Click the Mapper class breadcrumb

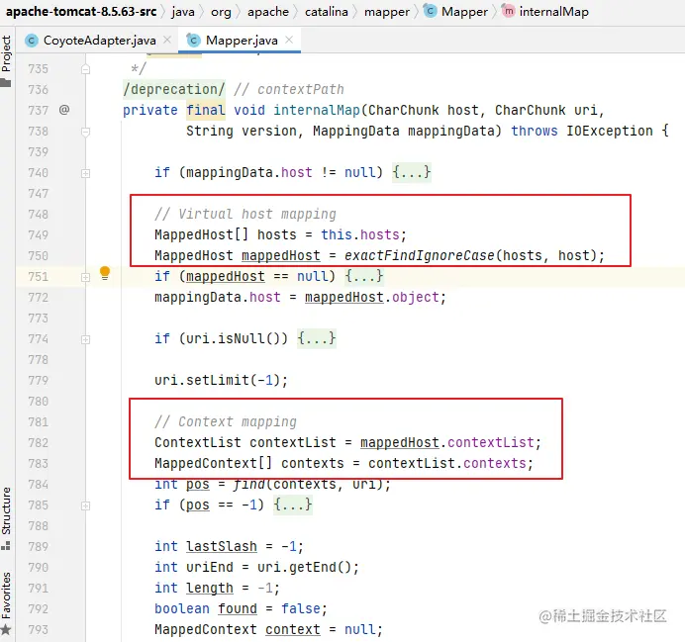[x=464, y=12]
